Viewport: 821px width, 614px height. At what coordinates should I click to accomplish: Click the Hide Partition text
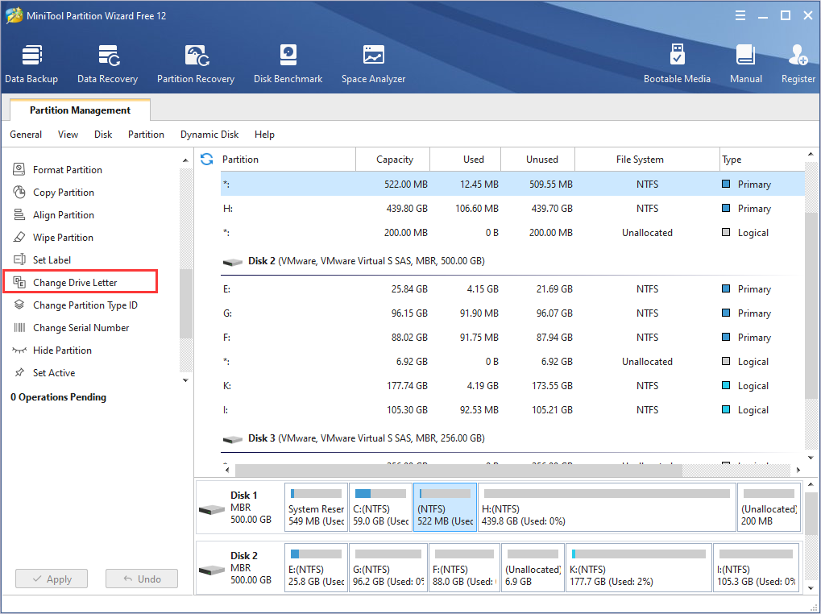(62, 351)
